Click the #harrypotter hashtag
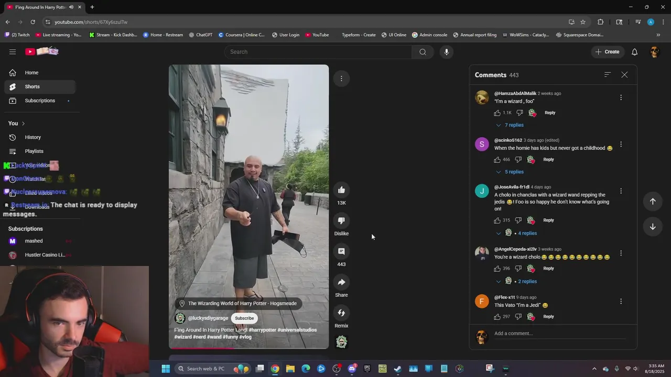This screenshot has width=671, height=377. 262,330
